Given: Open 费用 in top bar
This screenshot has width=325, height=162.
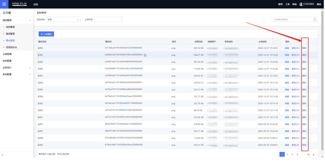Looking at the screenshot, I should [280, 4].
